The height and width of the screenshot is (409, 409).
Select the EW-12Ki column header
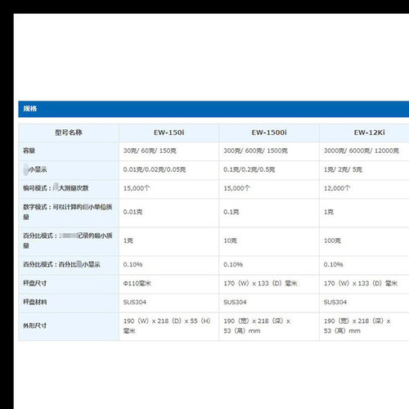pyautogui.click(x=364, y=133)
